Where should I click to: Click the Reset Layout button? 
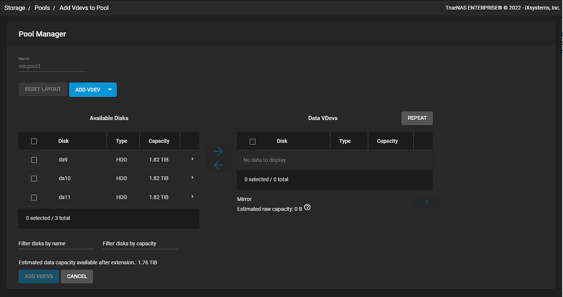[43, 89]
